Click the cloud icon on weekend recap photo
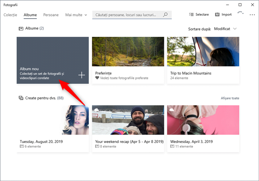The image size is (259, 181). point(96,110)
